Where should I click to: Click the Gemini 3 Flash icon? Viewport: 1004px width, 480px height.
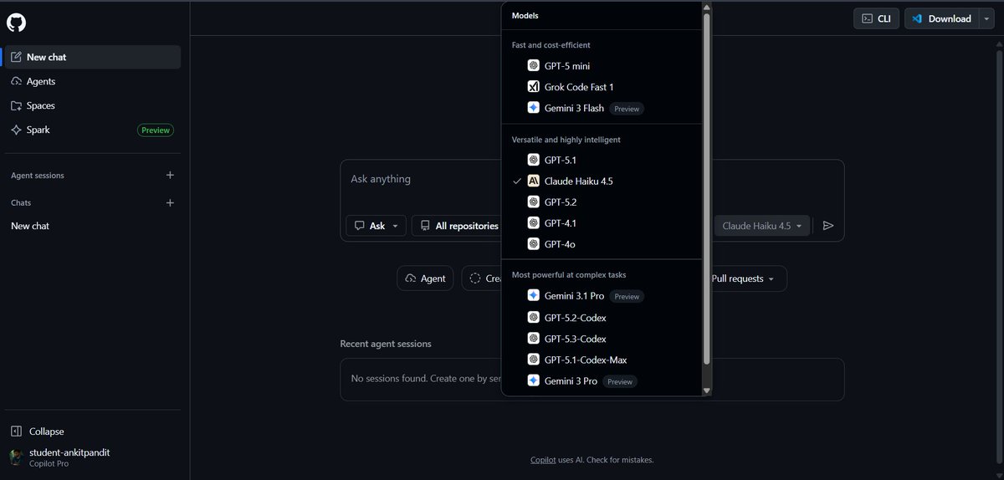tap(534, 108)
